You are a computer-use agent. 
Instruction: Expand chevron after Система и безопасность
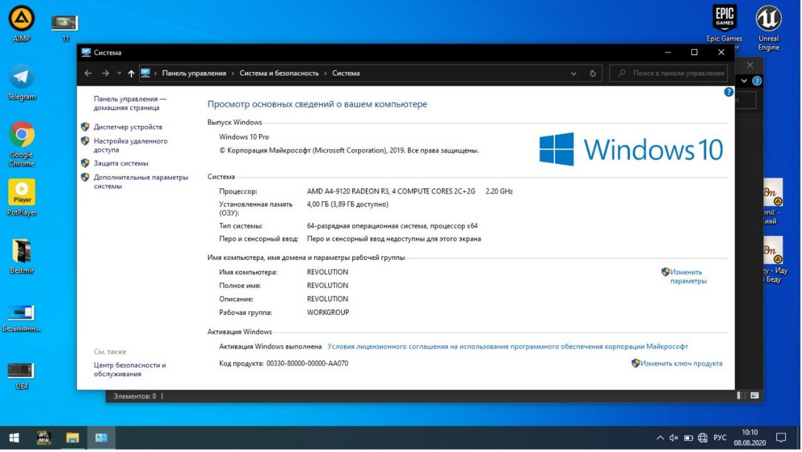point(326,73)
